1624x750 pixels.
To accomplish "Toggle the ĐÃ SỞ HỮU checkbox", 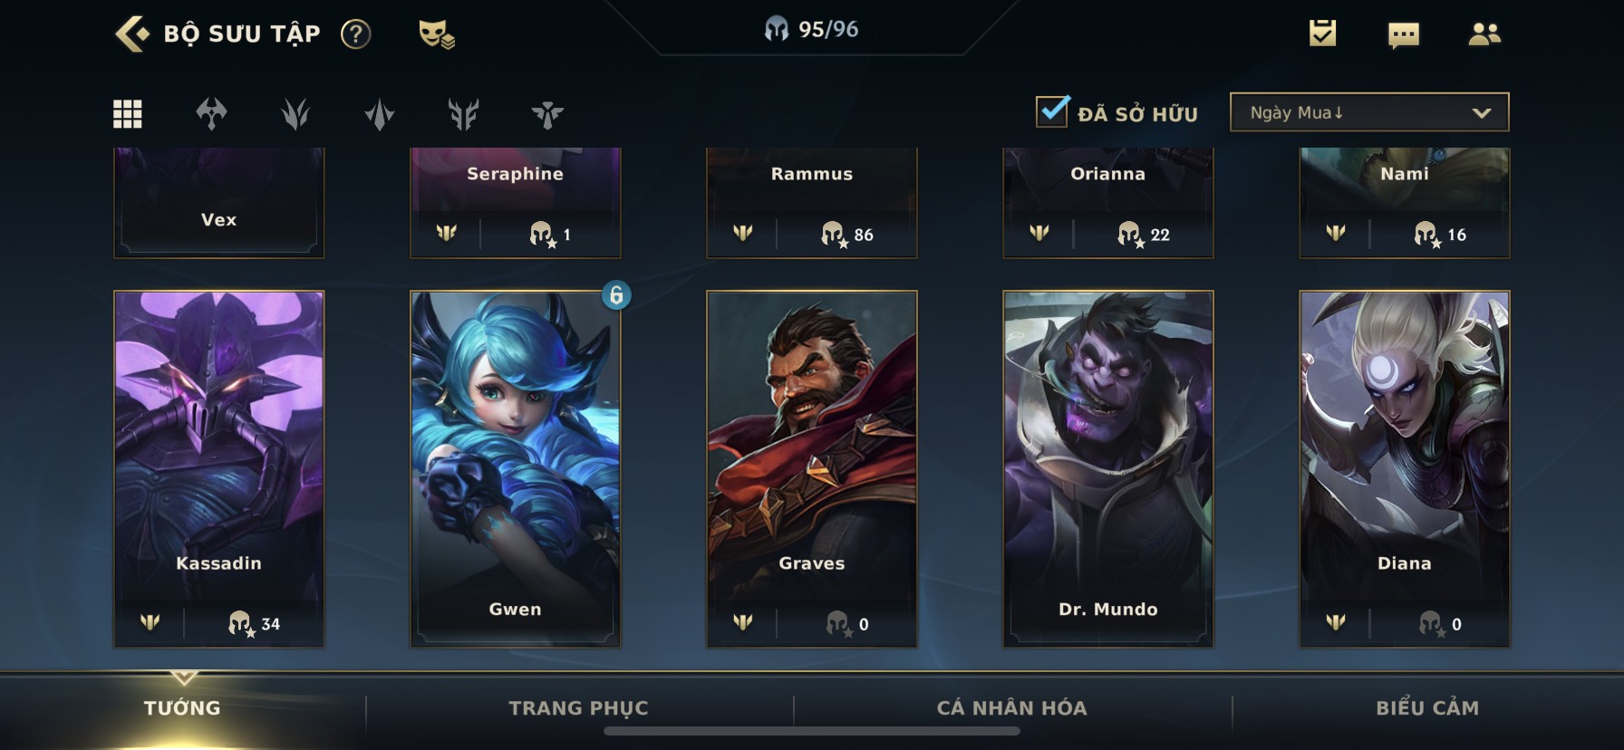I will coord(1052,111).
